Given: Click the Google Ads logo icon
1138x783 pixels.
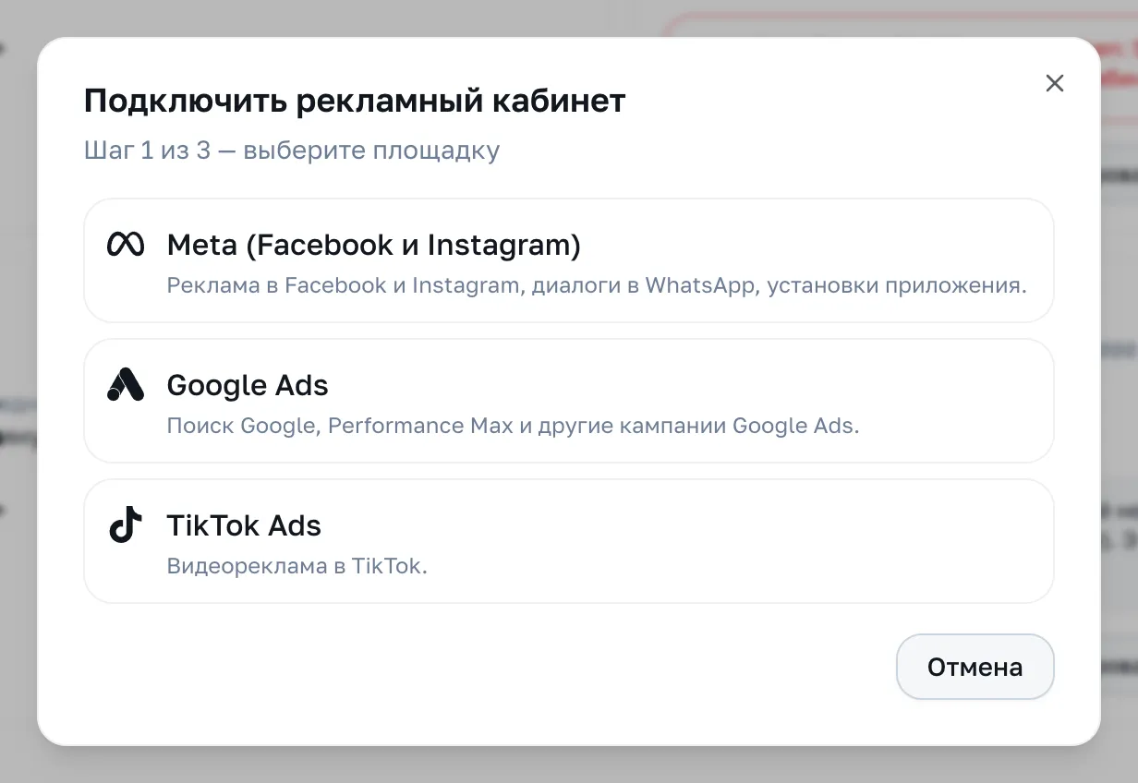Looking at the screenshot, I should (126, 385).
